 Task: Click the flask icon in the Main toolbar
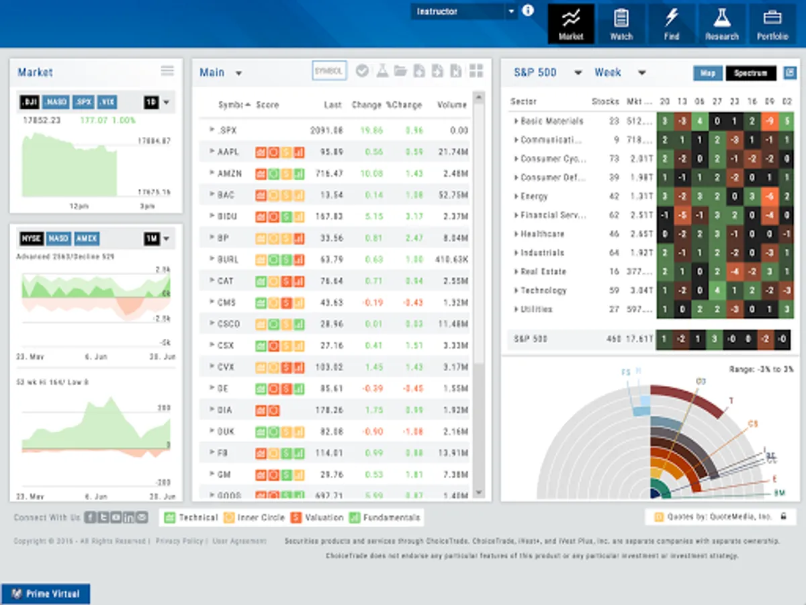pyautogui.click(x=382, y=71)
